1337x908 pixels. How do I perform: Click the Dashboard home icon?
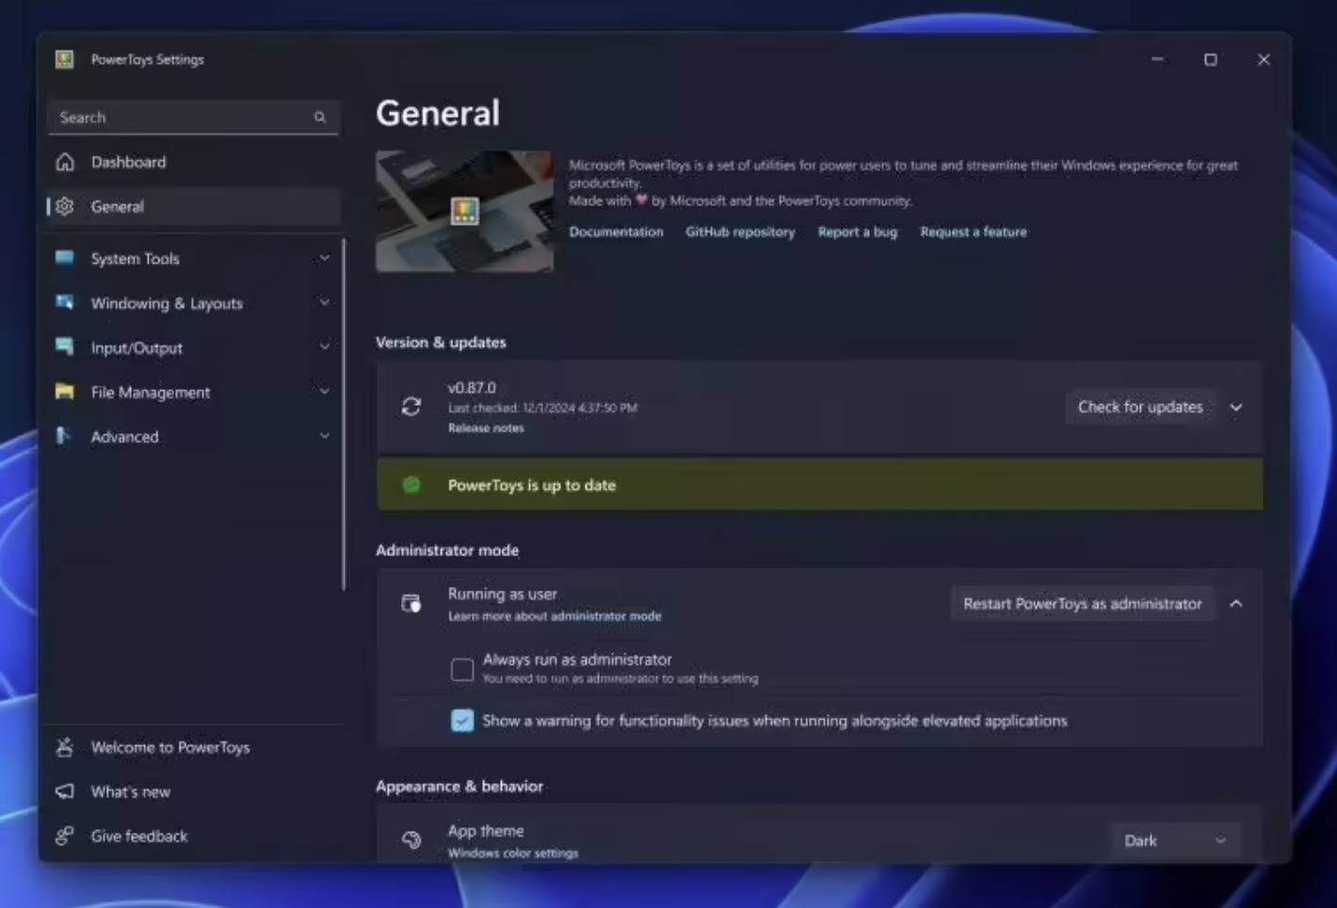[65, 162]
